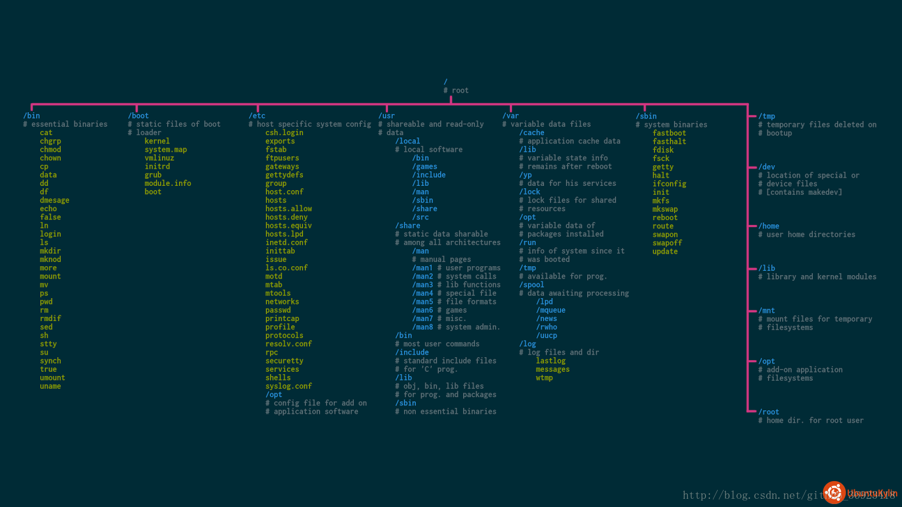This screenshot has width=902, height=507.
Task: Click the '/home' directory heading
Action: coord(769,226)
